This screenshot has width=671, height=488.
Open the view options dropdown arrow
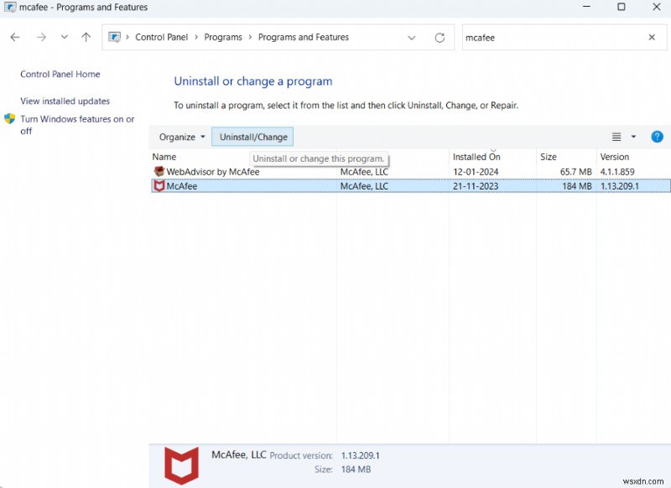[x=633, y=137]
